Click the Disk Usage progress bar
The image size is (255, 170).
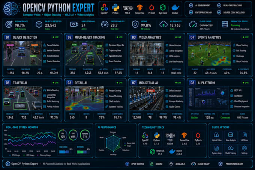[66, 152]
